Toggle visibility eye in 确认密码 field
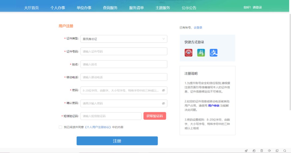Screen dimensions: 291x153 click(163, 103)
